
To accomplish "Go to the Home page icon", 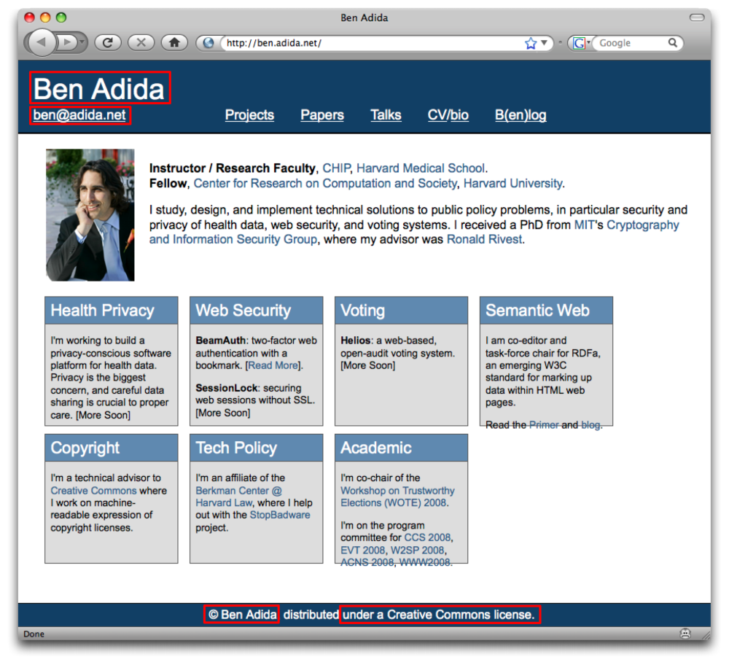I will 174,43.
